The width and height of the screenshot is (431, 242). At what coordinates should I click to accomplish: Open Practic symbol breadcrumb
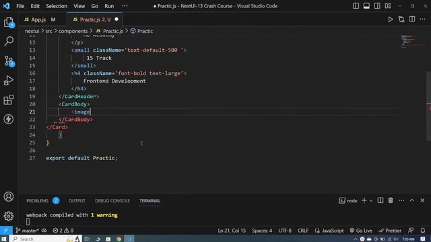142,31
